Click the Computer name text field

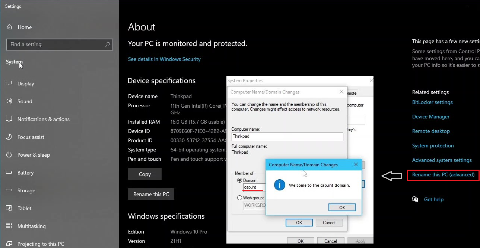[287, 137]
